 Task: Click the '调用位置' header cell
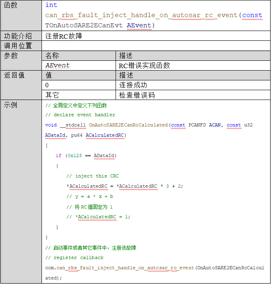(21, 46)
